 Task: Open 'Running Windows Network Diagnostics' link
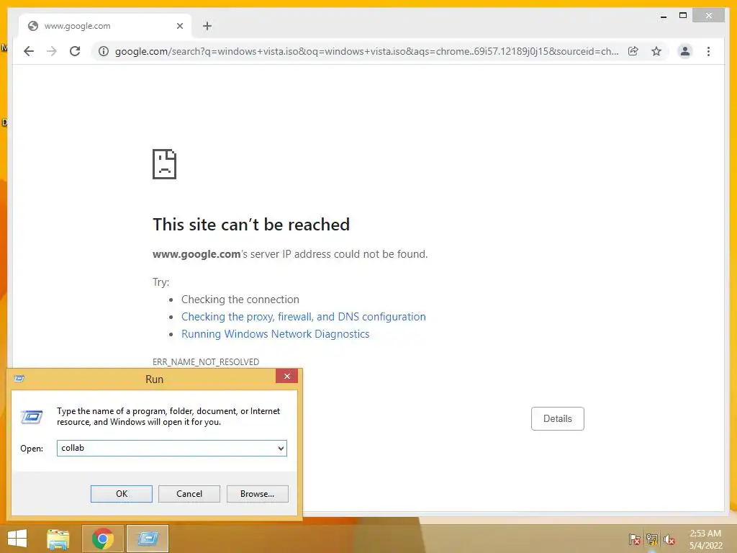(x=276, y=334)
